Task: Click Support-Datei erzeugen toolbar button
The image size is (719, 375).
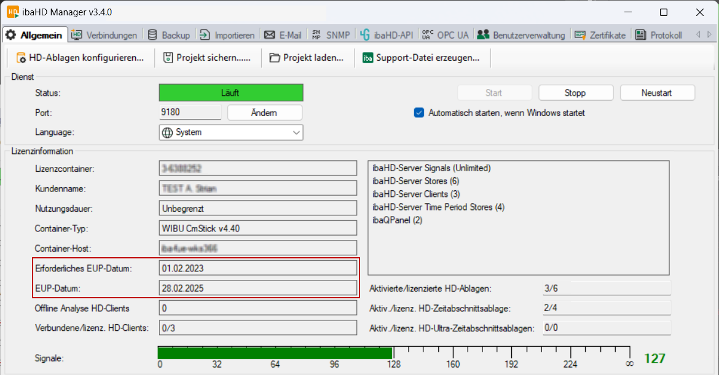Action: tap(421, 58)
